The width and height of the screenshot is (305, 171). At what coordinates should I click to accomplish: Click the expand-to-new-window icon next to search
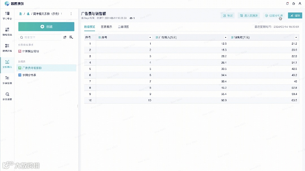[x=65, y=37]
